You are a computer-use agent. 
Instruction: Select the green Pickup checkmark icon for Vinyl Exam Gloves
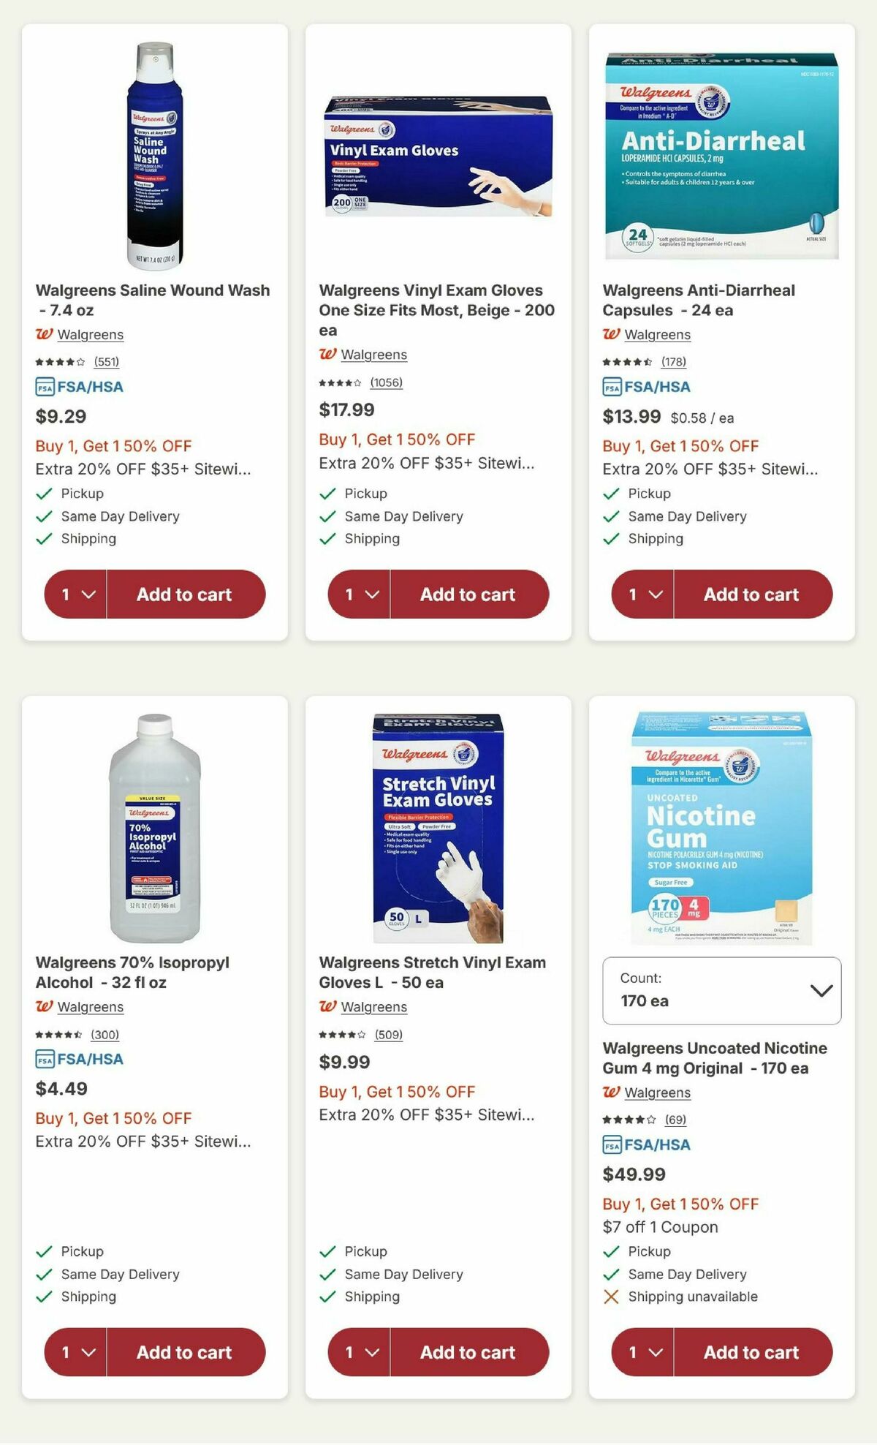coord(327,493)
